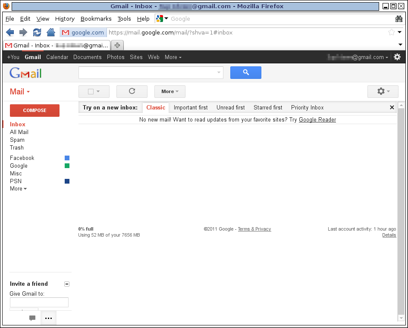Open Gmail settings gear in toolbar
The height and width of the screenshot is (328, 408).
pos(383,91)
